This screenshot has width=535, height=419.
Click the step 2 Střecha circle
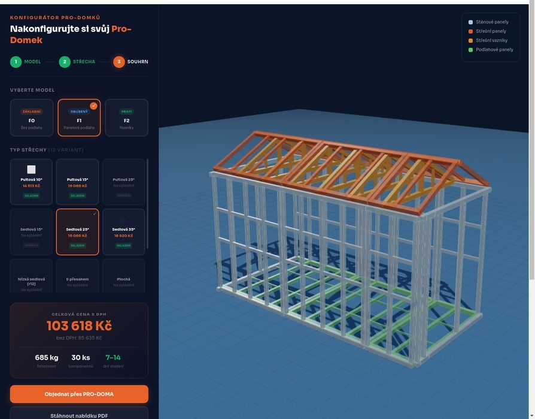click(65, 62)
